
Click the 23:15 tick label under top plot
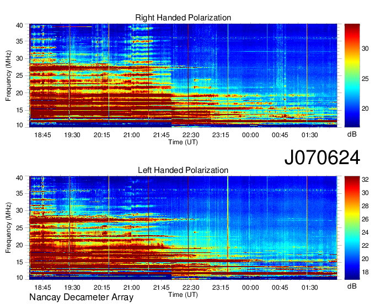pyautogui.click(x=221, y=135)
